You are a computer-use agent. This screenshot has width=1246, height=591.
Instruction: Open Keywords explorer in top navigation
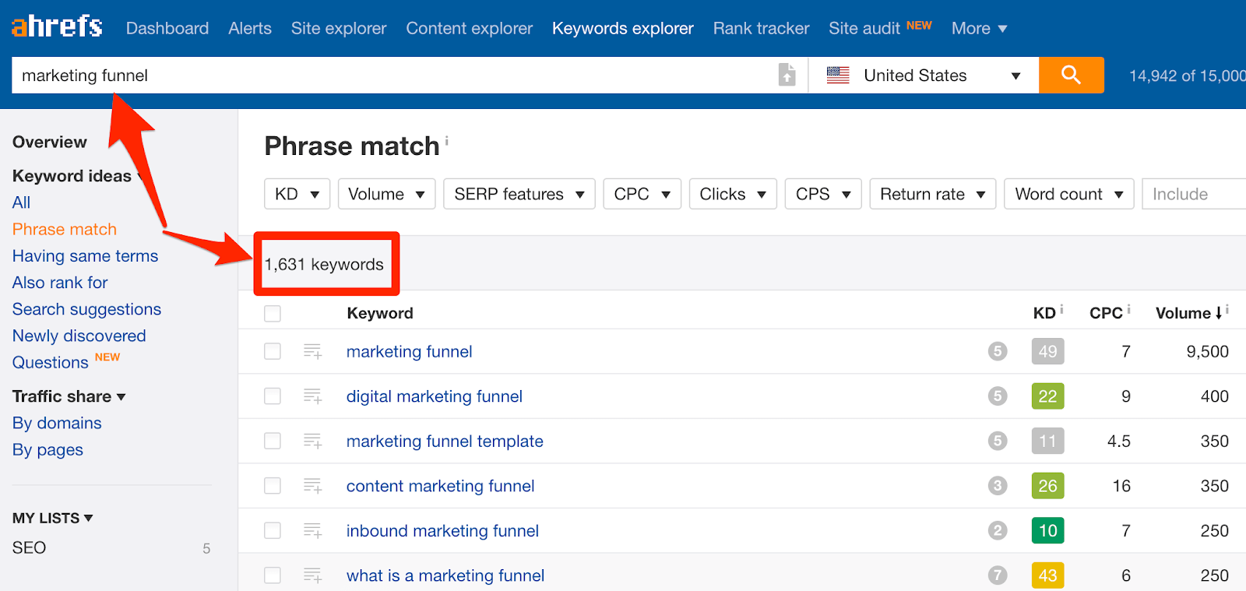pos(623,29)
